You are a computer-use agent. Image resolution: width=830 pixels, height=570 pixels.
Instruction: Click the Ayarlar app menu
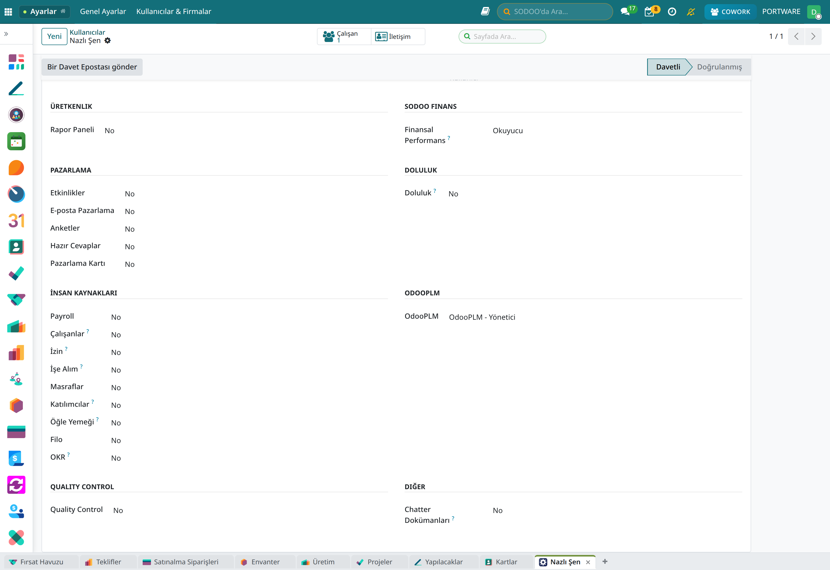pyautogui.click(x=44, y=11)
